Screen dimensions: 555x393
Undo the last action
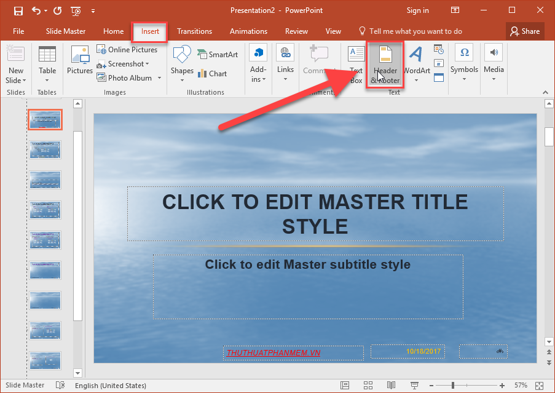[36, 10]
